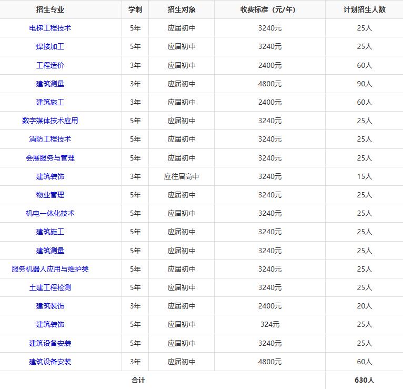
Task: Open 建筑装饰 link in the 应往届高中 row
Action: tap(50, 176)
